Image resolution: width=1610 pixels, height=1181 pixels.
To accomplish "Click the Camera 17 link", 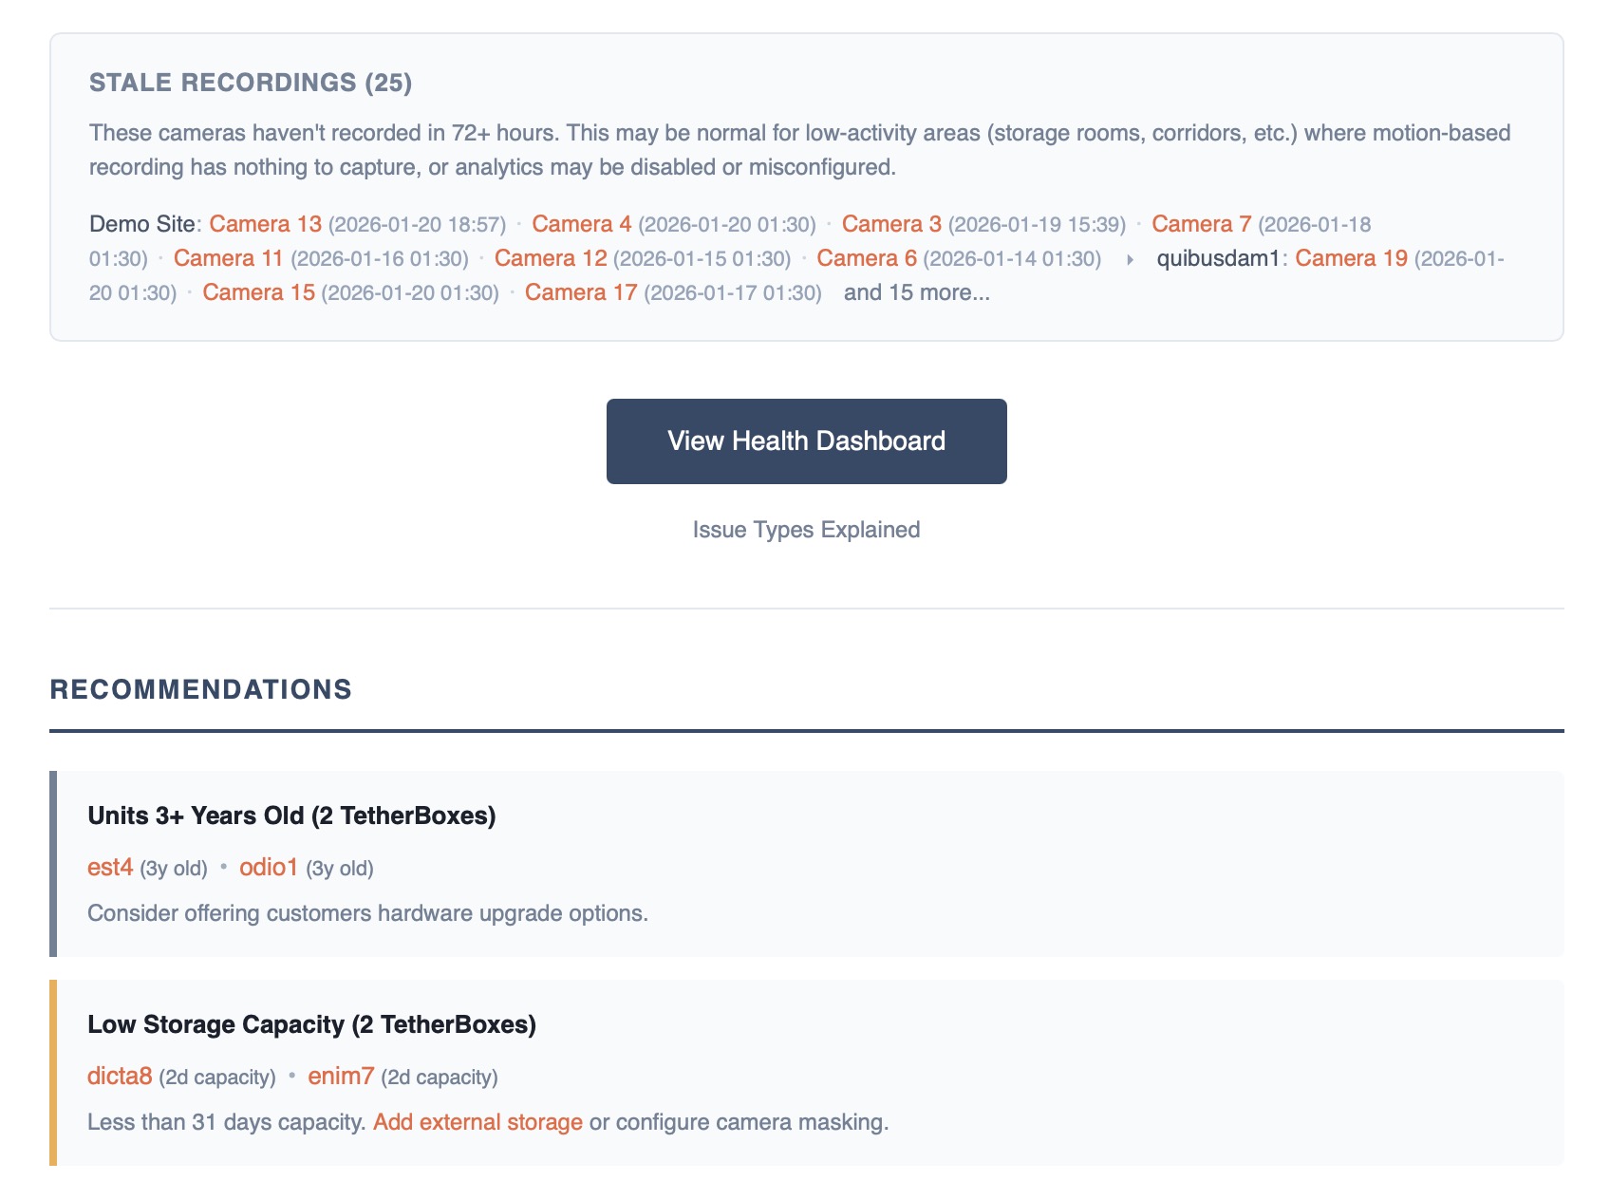I will coord(580,292).
